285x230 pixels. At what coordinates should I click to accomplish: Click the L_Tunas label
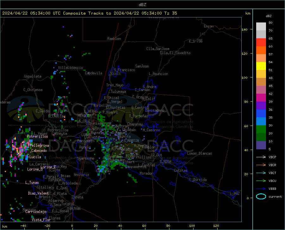point(32,183)
